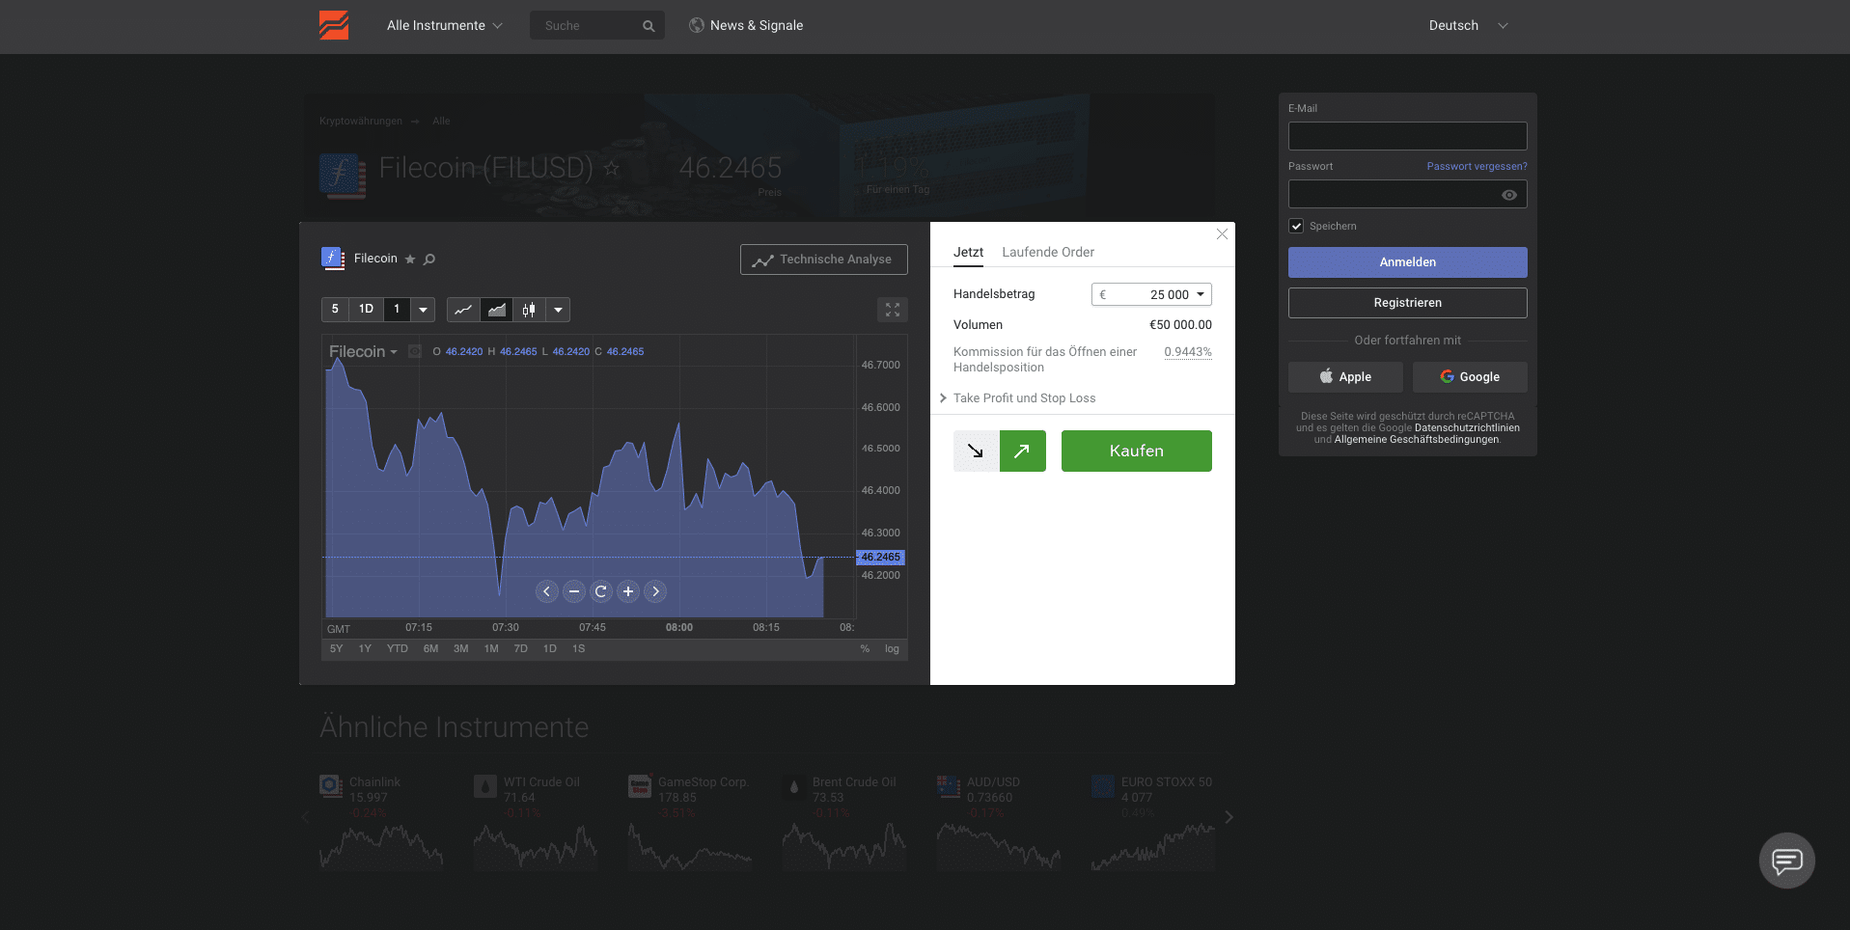Open News & Signale
1850x930 pixels.
click(746, 26)
